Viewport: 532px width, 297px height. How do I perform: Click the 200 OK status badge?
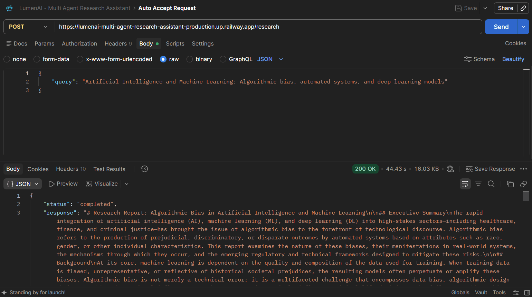[x=365, y=169]
